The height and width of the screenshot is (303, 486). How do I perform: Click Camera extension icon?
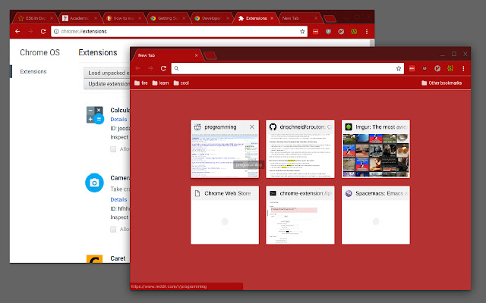[x=95, y=183]
